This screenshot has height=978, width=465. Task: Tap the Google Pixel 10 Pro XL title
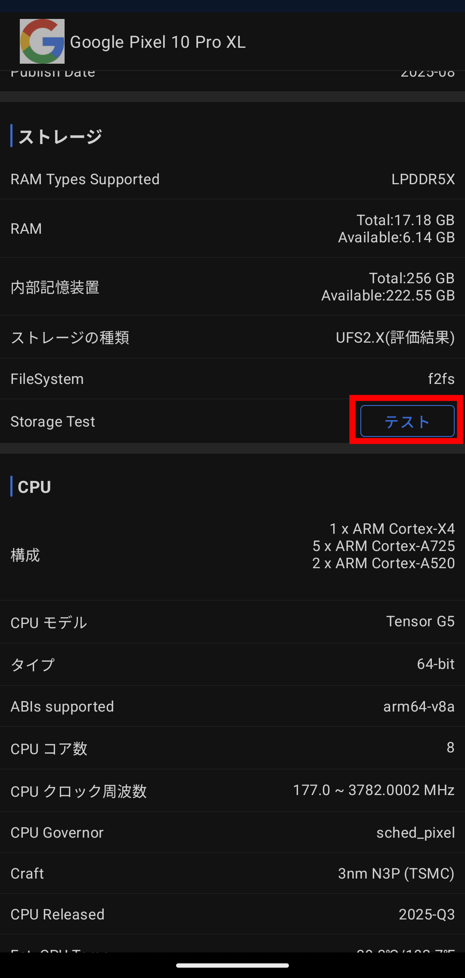click(158, 42)
